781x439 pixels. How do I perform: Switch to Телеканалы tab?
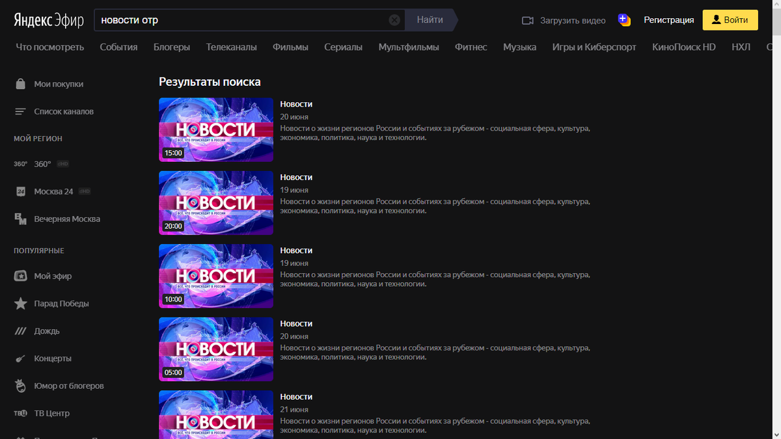(232, 47)
